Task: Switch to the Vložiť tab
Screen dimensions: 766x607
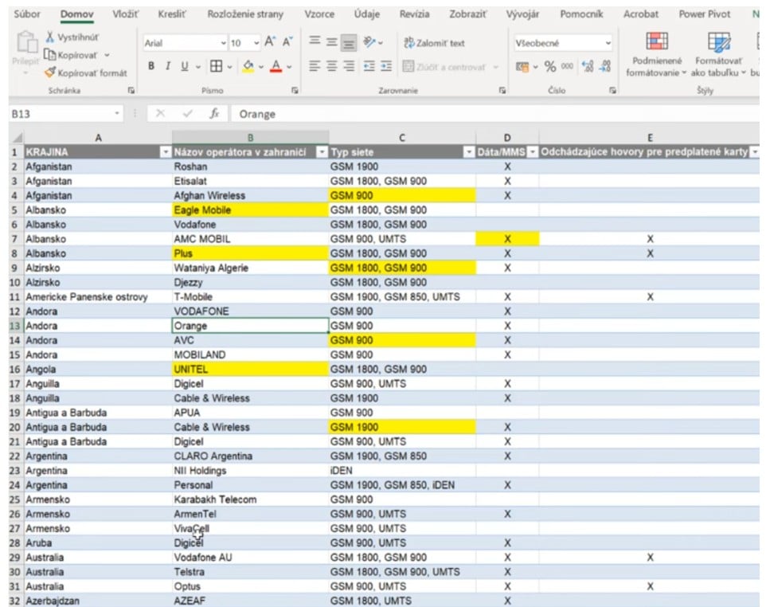Action: (x=125, y=14)
